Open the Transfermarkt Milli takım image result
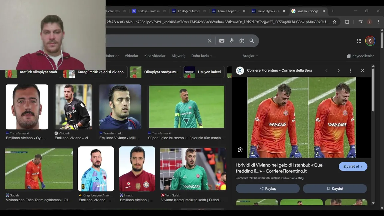This screenshot has height=216, width=384. [120, 107]
